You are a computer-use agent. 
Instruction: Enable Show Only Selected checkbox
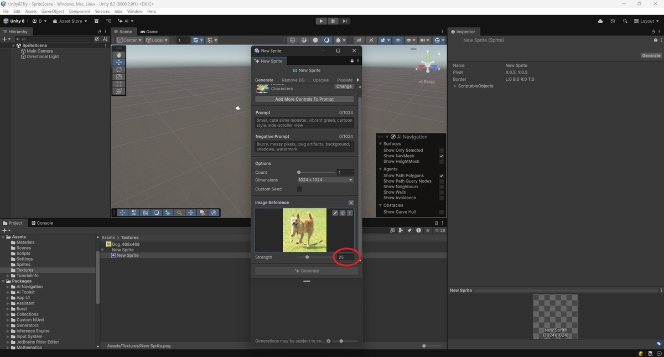[442, 151]
